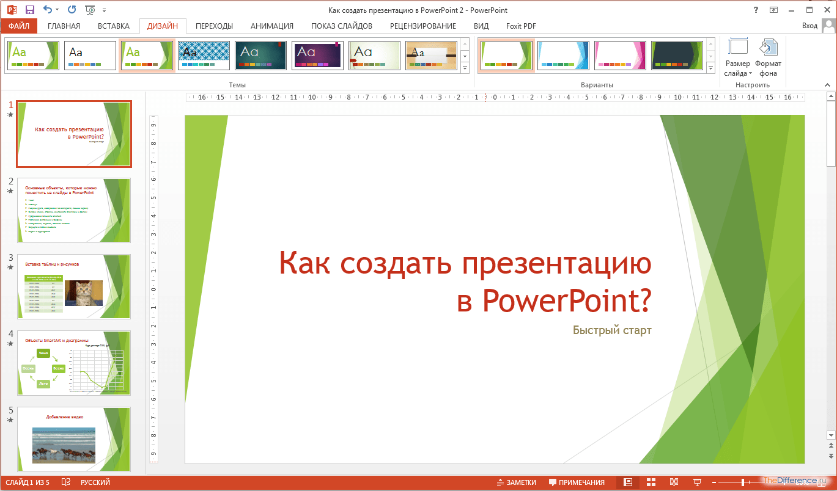Click the Формат фона icon
This screenshot has width=837, height=491.
(769, 55)
